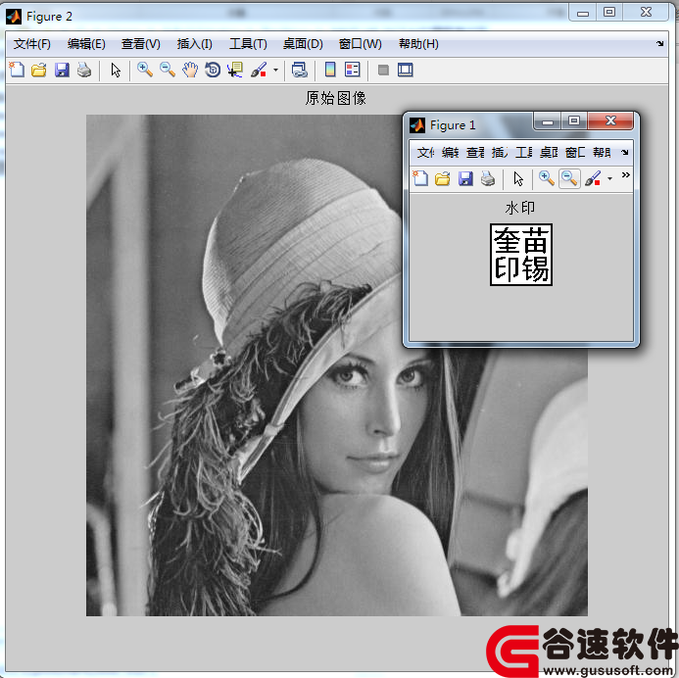Save figure icon in Figure 2 toolbar
The width and height of the screenshot is (679, 678).
[62, 70]
